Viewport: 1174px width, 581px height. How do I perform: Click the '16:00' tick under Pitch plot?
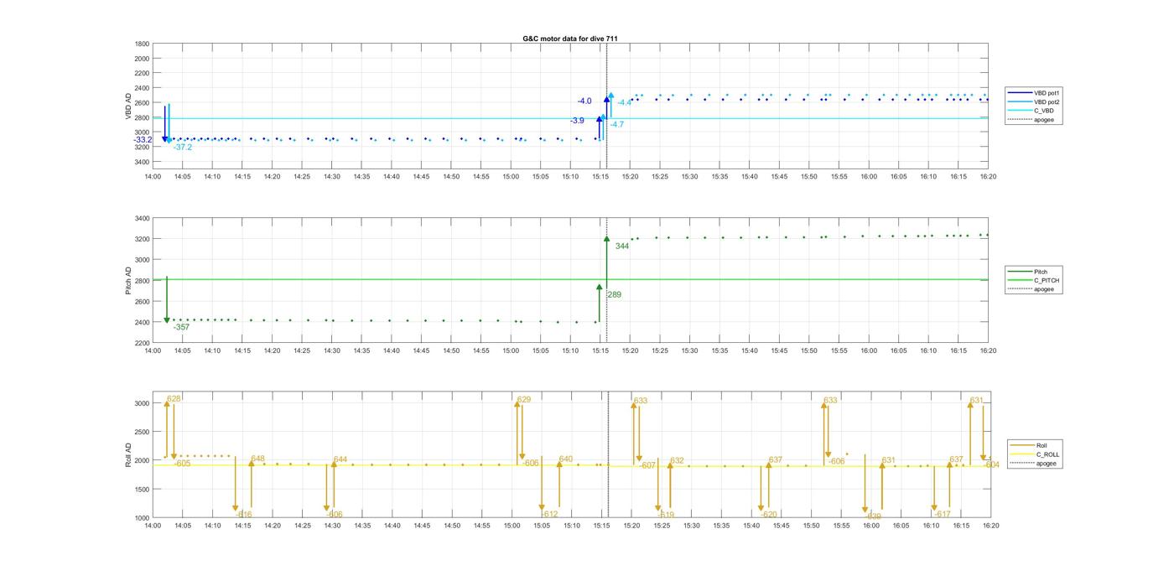pyautogui.click(x=869, y=350)
